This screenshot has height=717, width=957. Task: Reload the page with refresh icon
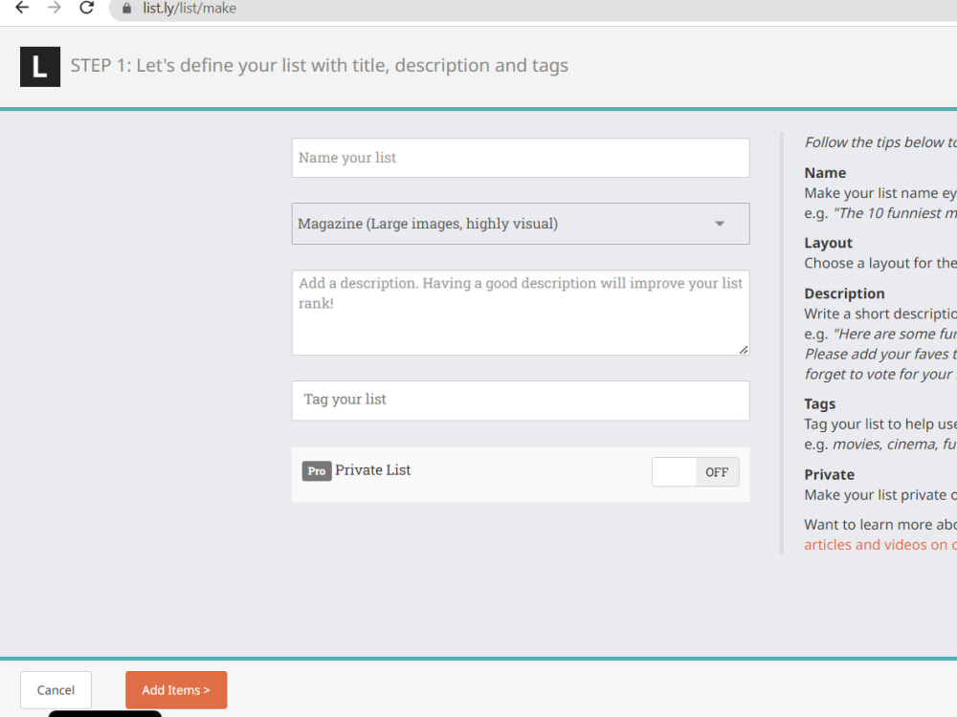pyautogui.click(x=87, y=8)
